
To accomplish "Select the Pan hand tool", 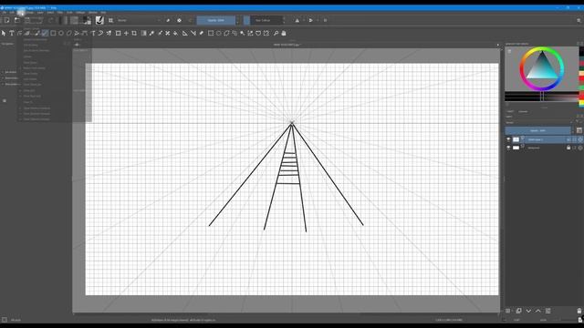I will click(x=284, y=33).
